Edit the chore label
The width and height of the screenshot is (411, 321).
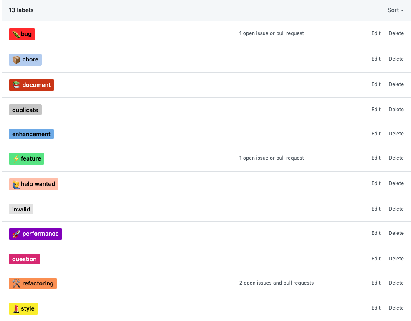(376, 59)
